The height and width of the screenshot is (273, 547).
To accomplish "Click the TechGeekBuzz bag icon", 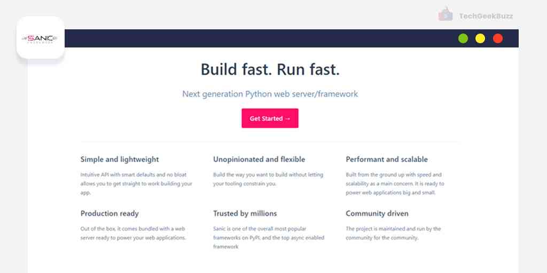I will [445, 15].
